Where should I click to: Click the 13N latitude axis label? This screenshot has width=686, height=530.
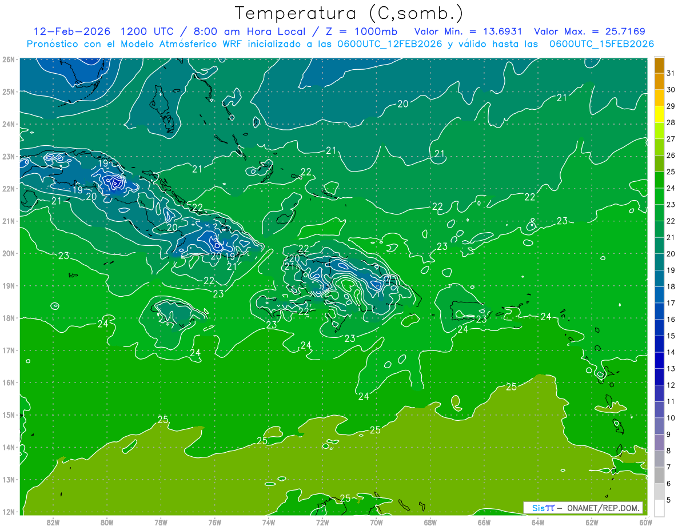tap(9, 479)
